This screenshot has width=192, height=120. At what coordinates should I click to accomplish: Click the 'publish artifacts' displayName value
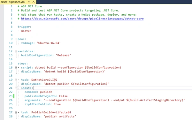point(60,116)
